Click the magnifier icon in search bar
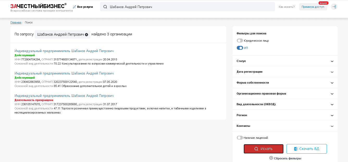Image resolution: width=348 pixels, height=162 pixels. coord(105,7)
